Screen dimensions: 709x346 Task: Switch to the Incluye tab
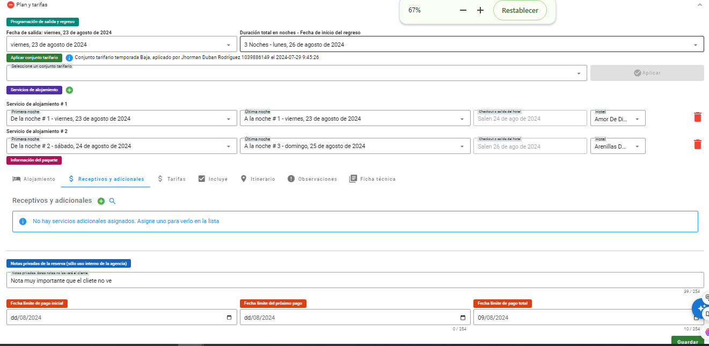click(x=213, y=179)
